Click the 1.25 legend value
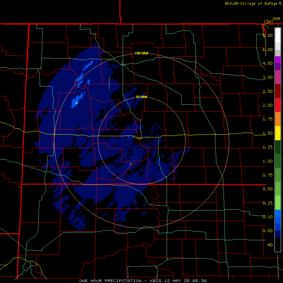 [x=268, y=147]
